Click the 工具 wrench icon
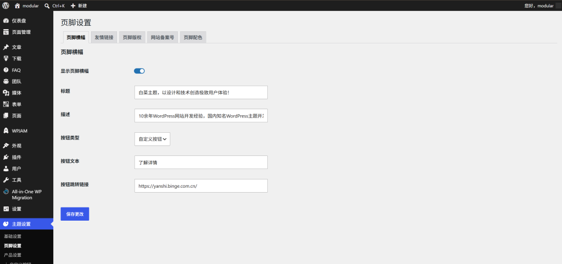This screenshot has width=562, height=264. click(x=5, y=180)
